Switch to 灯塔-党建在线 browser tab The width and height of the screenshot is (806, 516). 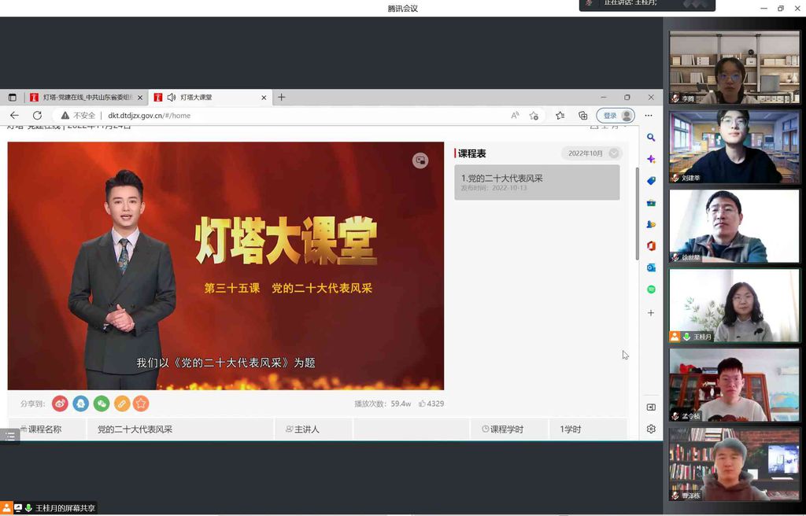(87, 98)
